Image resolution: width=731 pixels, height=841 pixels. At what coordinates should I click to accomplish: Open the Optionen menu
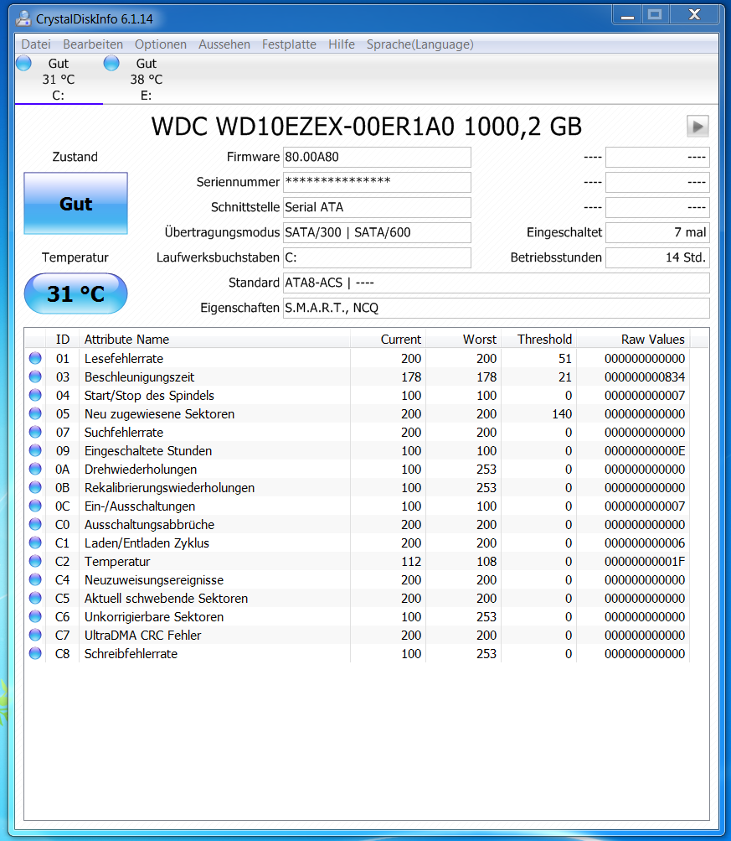coord(161,44)
